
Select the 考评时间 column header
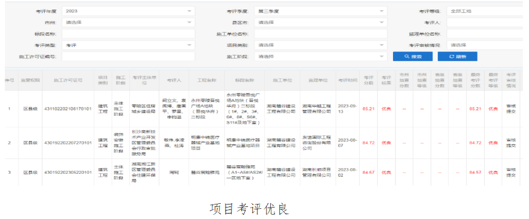348,80
